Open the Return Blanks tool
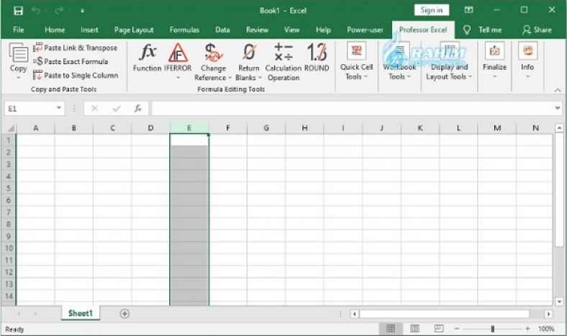 click(249, 61)
